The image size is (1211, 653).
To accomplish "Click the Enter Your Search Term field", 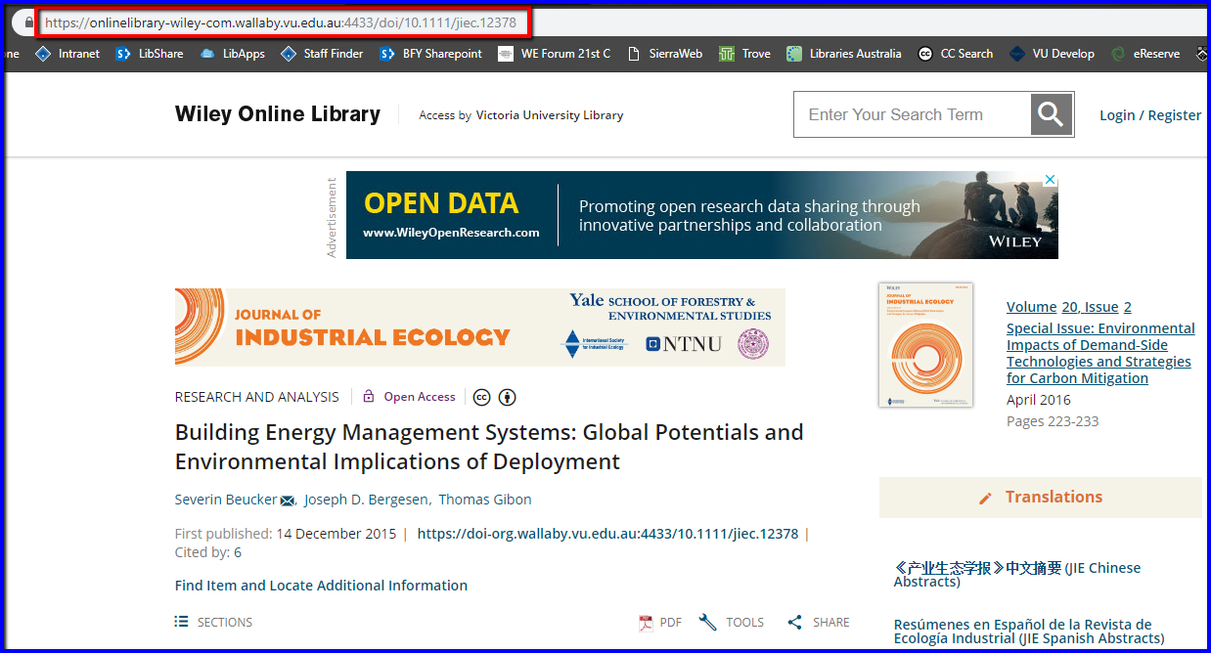I will click(x=910, y=114).
